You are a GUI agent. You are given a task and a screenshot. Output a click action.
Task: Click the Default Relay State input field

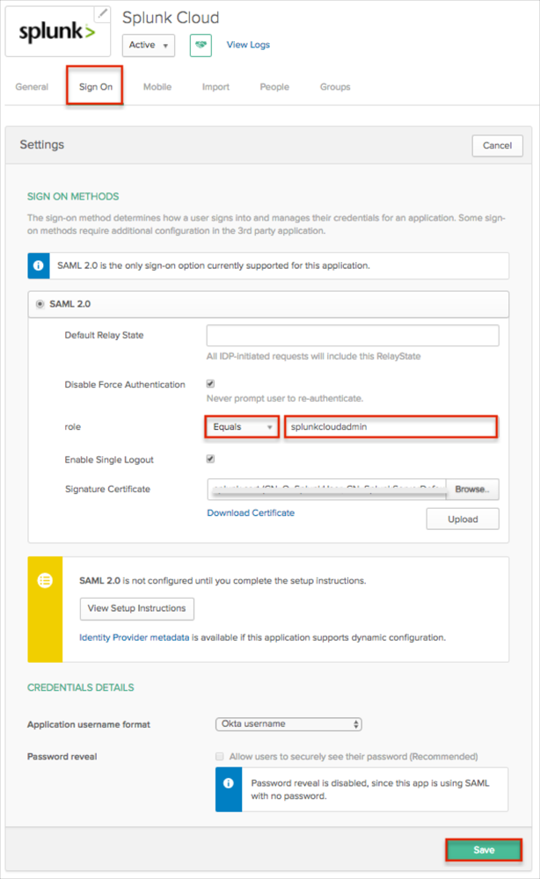coord(352,335)
